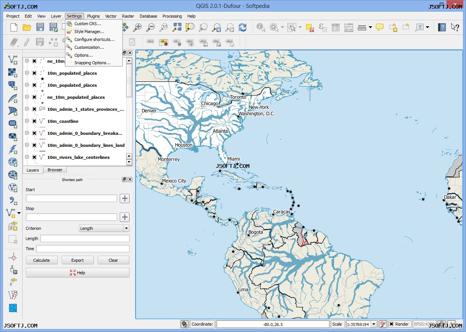This screenshot has width=466, height=332.
Task: Create a new project with blank page icon
Action: pos(14,27)
